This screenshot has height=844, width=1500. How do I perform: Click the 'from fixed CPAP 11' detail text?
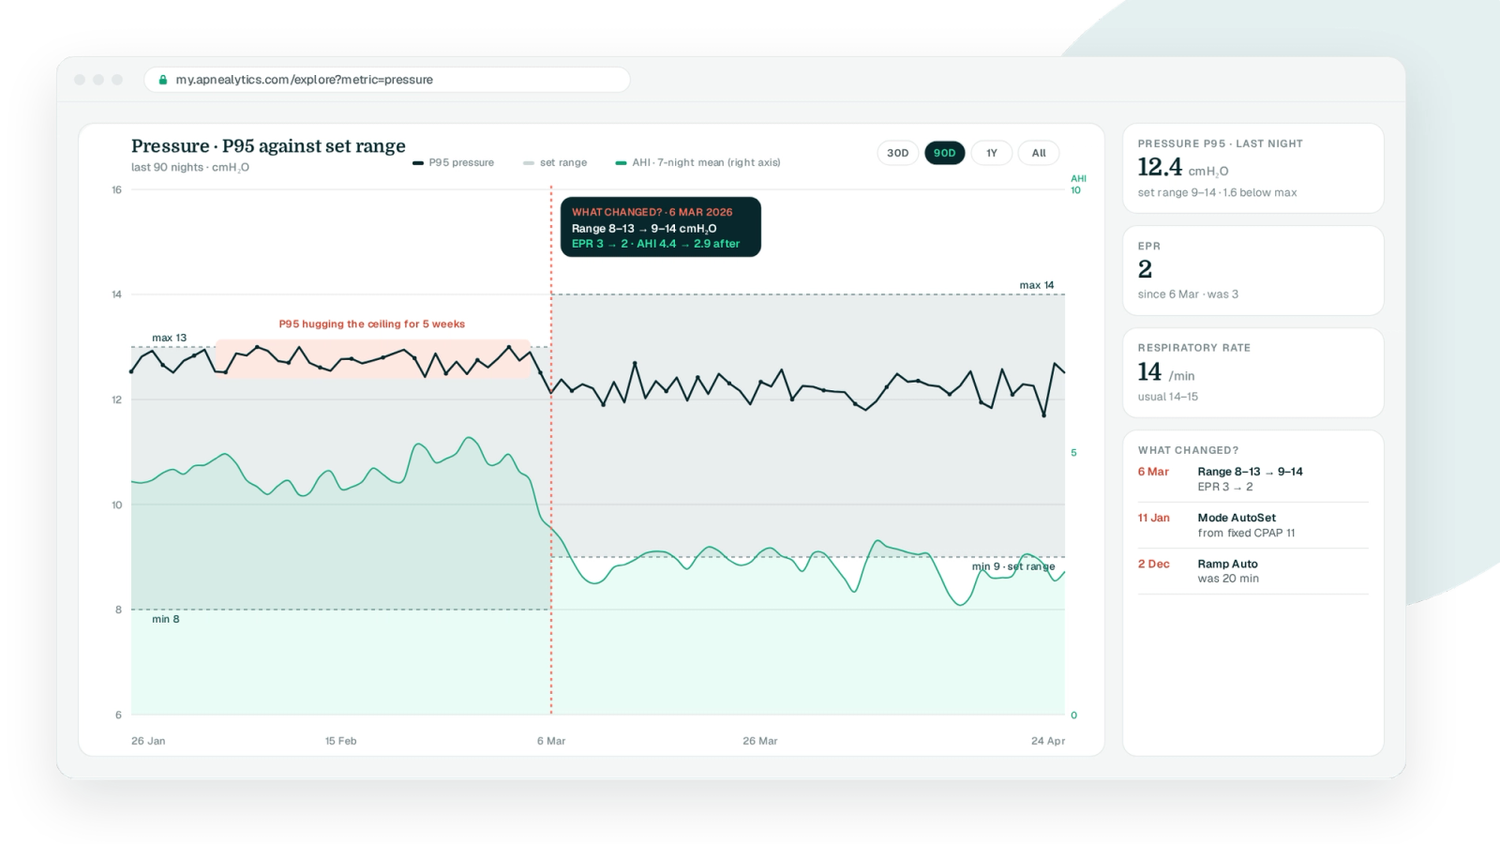(1246, 533)
